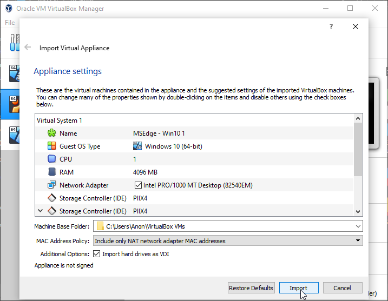This screenshot has height=301, width=388.
Task: Cancel the appliance import
Action: point(342,288)
